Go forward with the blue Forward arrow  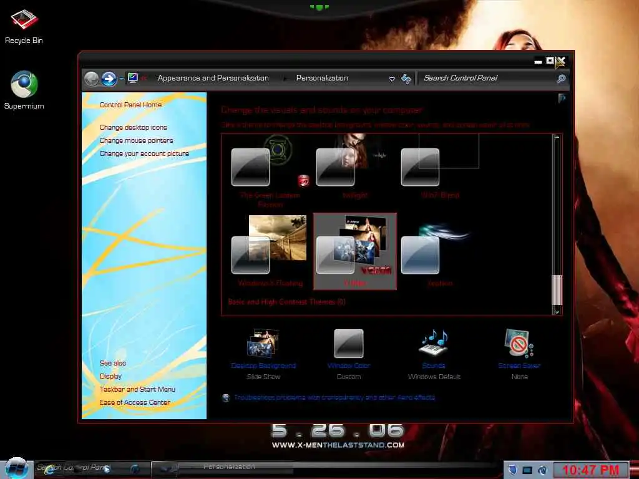click(x=109, y=79)
